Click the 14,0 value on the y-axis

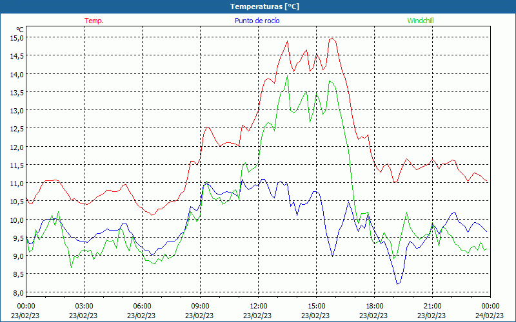coord(17,74)
